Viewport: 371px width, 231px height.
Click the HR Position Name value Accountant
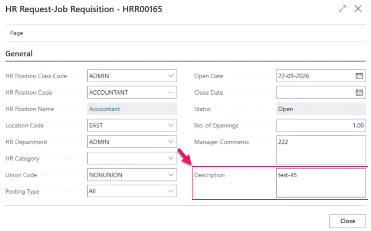point(132,109)
